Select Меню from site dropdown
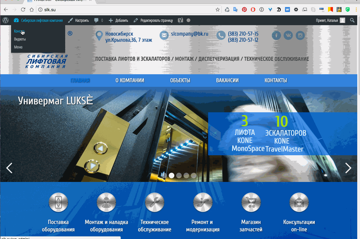This screenshot has height=239, width=360. pyautogui.click(x=18, y=47)
